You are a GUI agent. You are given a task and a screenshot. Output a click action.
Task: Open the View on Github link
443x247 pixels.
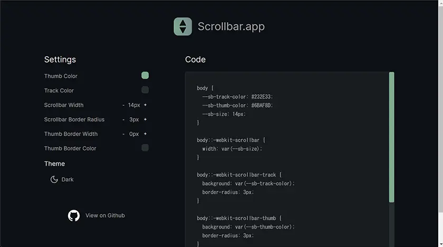tap(105, 215)
